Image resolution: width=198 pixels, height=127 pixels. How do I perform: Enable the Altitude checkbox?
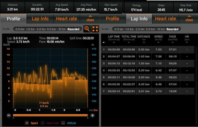(x=63, y=123)
